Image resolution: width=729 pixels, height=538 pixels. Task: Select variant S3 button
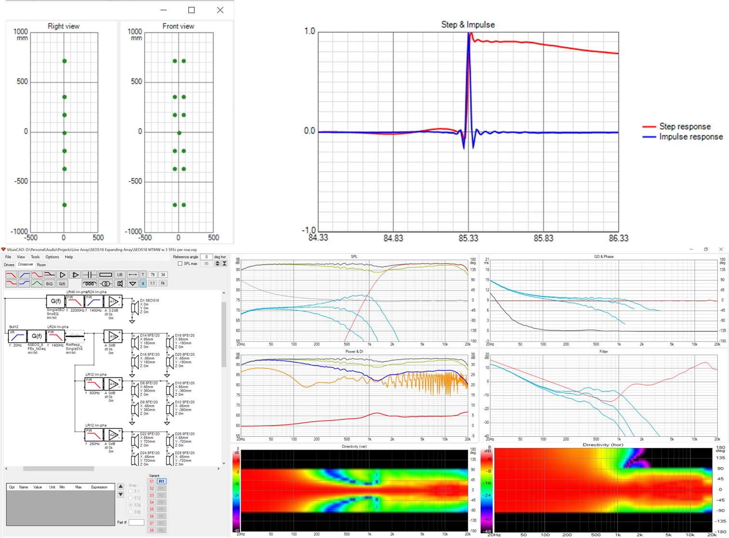(151, 495)
